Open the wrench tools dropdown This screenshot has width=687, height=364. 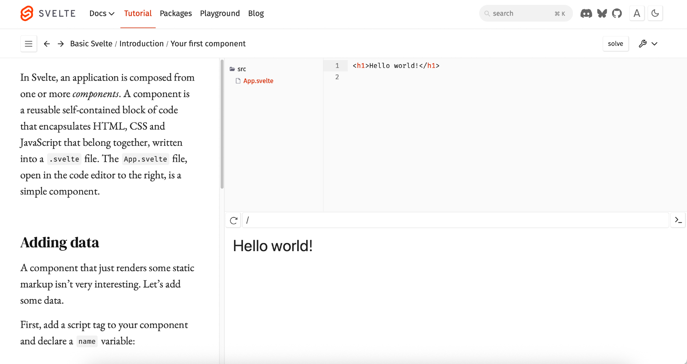tap(648, 44)
